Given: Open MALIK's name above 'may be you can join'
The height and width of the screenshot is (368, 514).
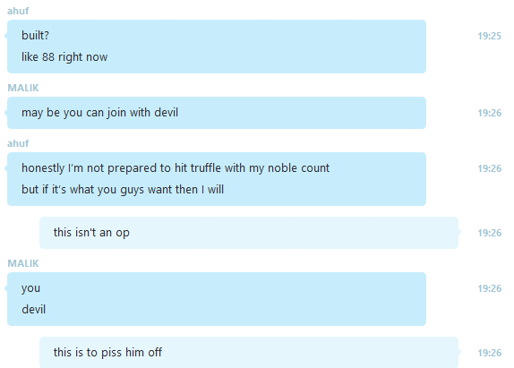Looking at the screenshot, I should point(23,88).
